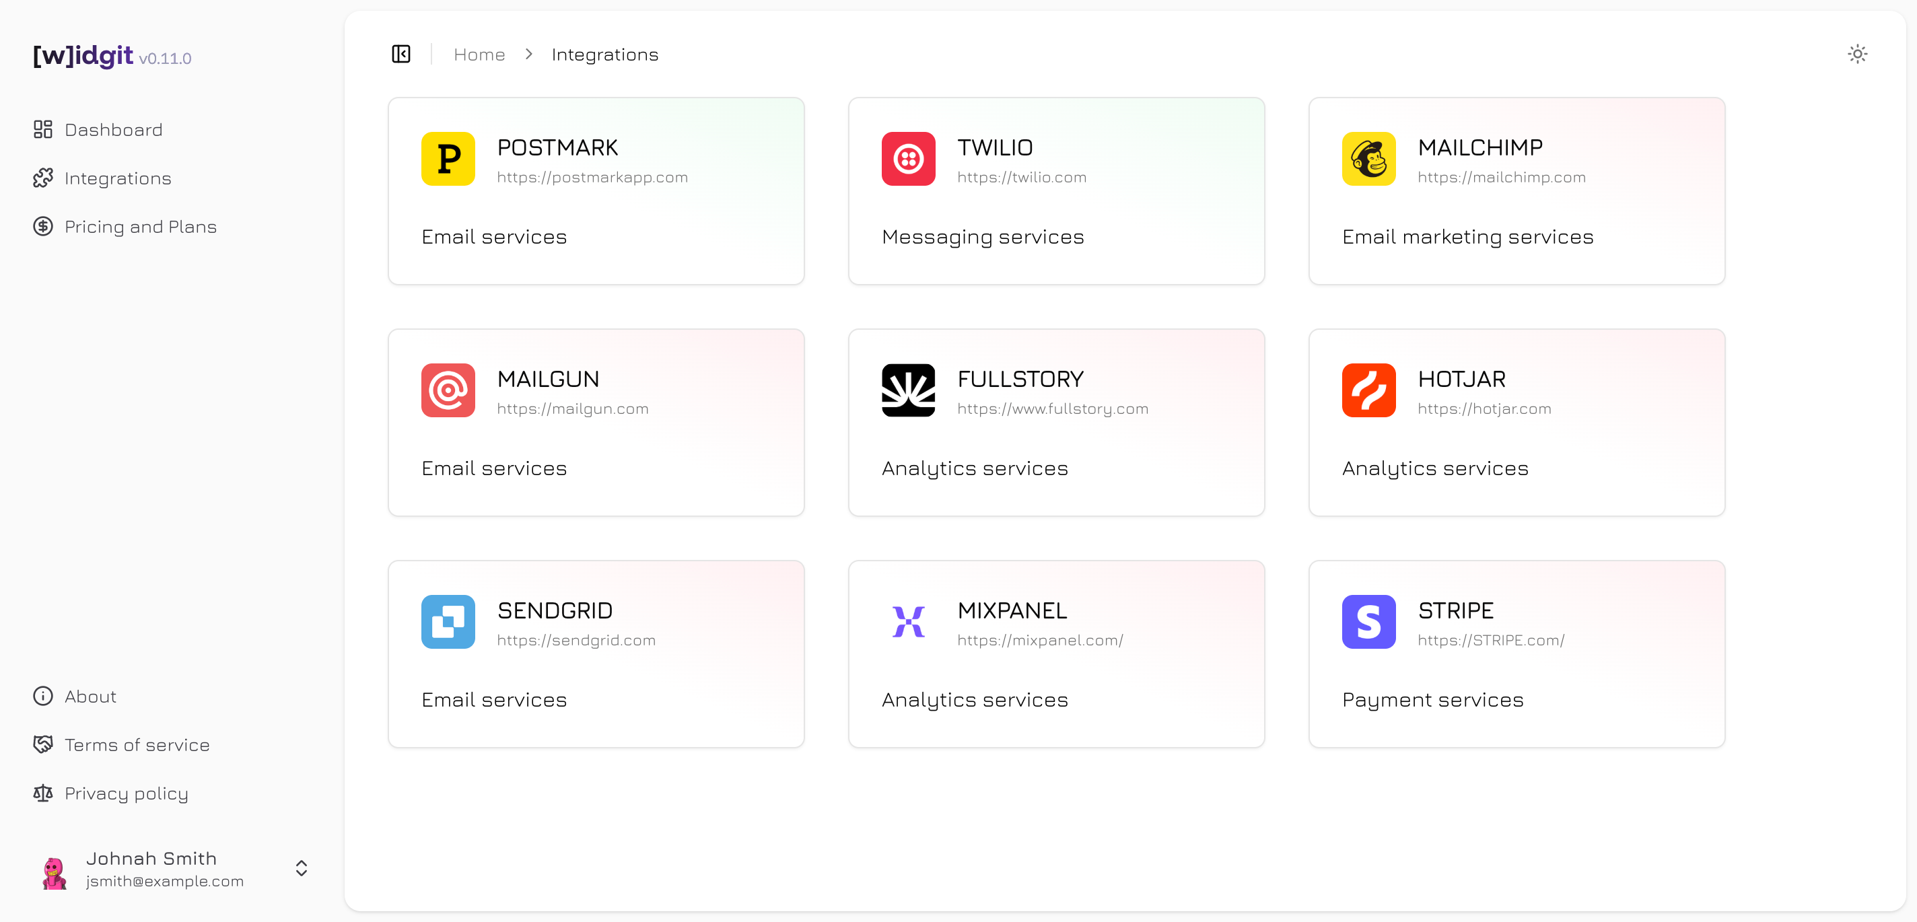Click the Stripe purple S logo
The image size is (1917, 922).
point(1369,621)
